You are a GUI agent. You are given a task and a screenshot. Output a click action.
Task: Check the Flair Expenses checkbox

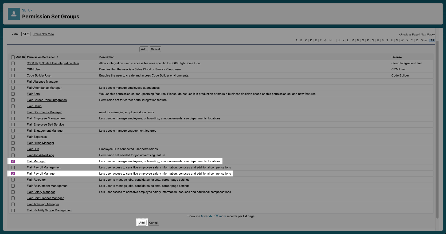(x=13, y=137)
